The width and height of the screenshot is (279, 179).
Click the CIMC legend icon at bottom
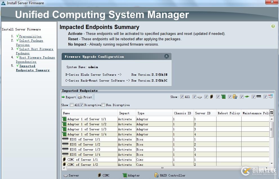99,175
